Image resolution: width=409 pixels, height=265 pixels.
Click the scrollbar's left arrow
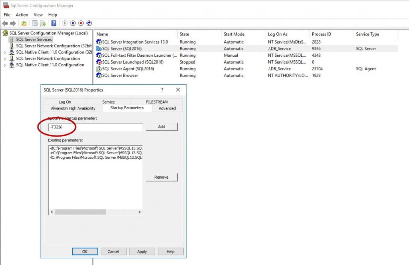tap(52, 212)
